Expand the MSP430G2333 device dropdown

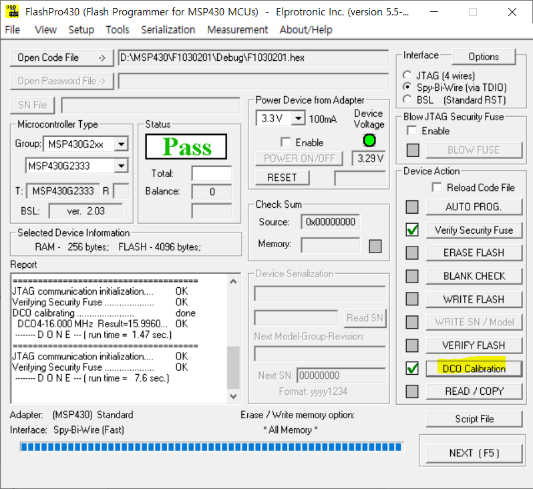point(122,166)
